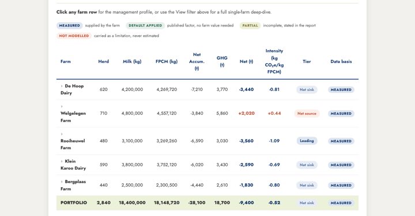This screenshot has width=415, height=216.
Task: Click the MEASURED legend badge
Action: pyautogui.click(x=69, y=25)
